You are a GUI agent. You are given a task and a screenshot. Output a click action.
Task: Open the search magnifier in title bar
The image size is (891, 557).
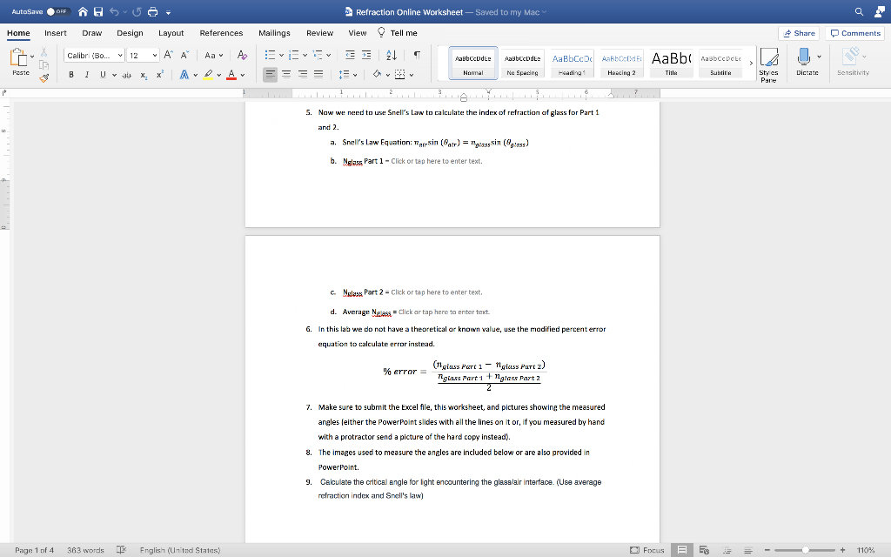[859, 12]
